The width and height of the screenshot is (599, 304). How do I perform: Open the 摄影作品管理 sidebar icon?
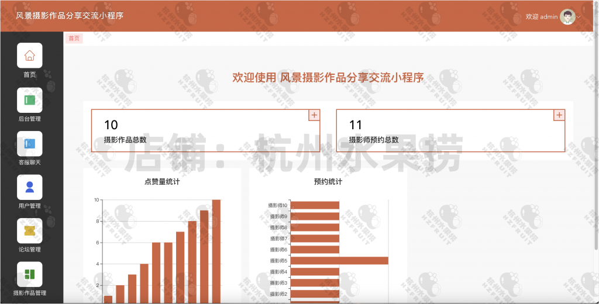coord(29,274)
